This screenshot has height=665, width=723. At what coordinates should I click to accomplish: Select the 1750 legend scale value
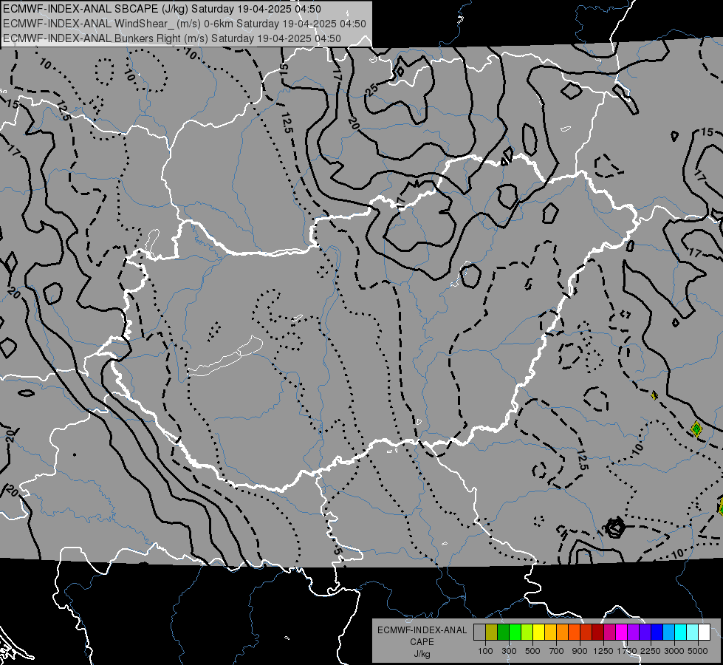627,651
